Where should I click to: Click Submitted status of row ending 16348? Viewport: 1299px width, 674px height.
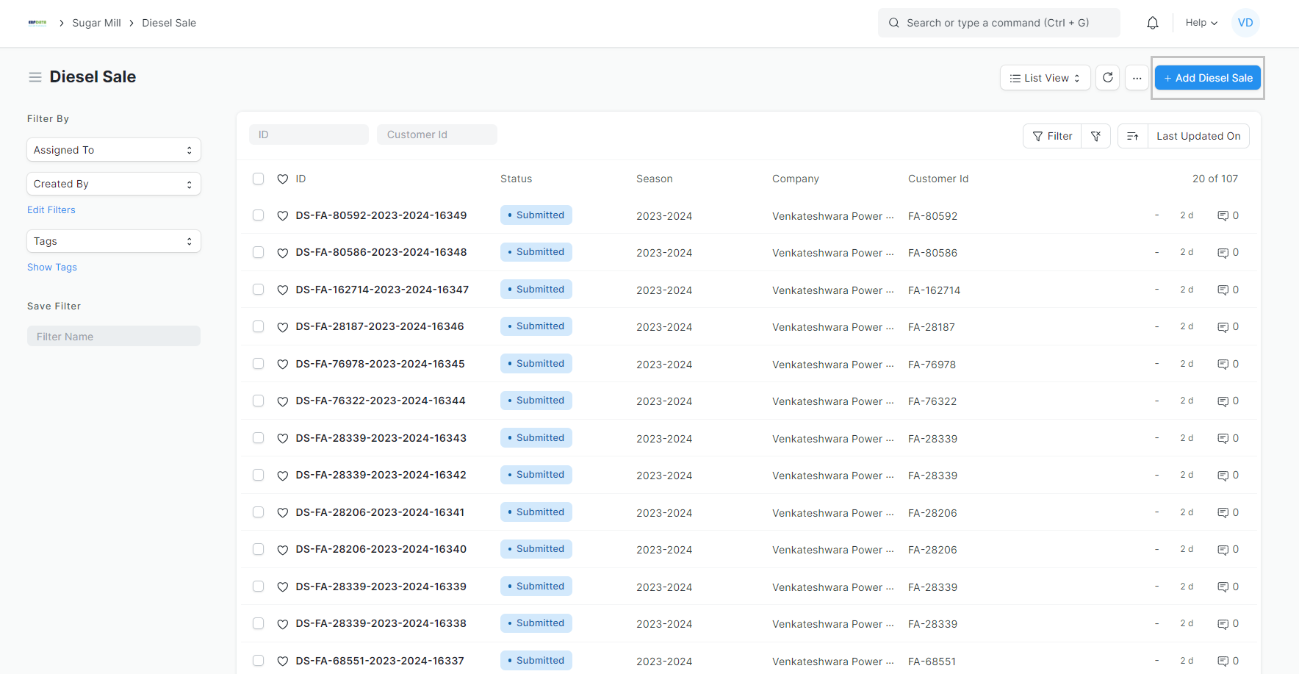pyautogui.click(x=536, y=252)
